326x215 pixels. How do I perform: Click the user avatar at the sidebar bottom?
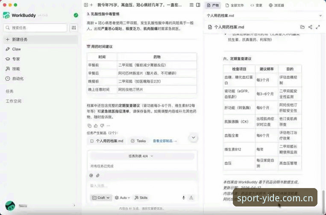click(10, 206)
